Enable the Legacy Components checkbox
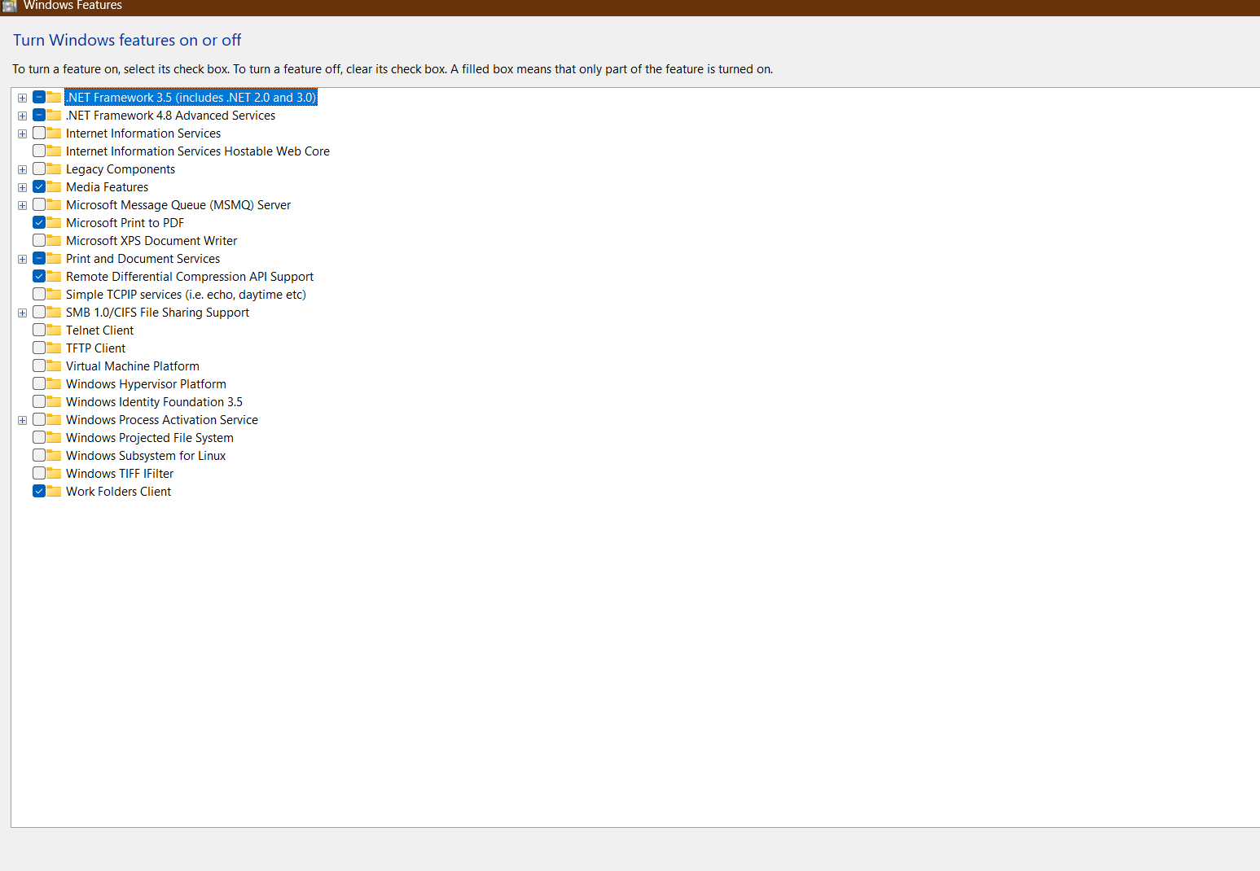1260x871 pixels. coord(39,169)
